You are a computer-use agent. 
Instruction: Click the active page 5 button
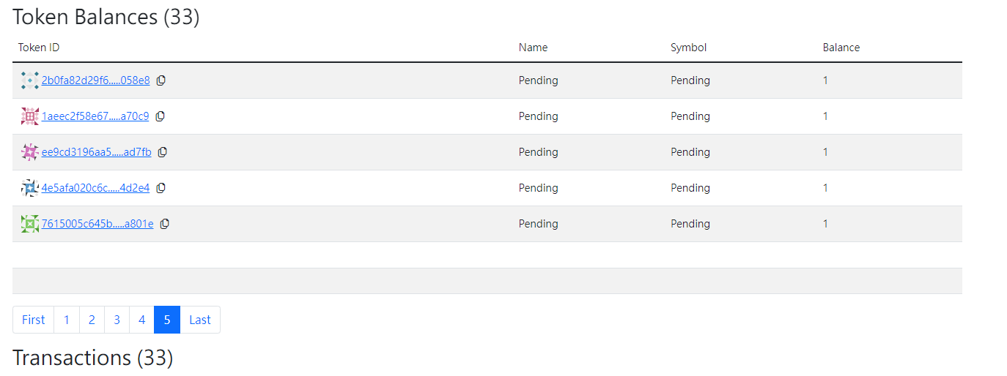pos(167,320)
